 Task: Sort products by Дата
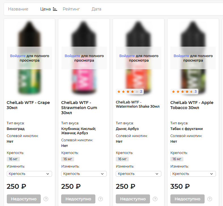click(96, 9)
